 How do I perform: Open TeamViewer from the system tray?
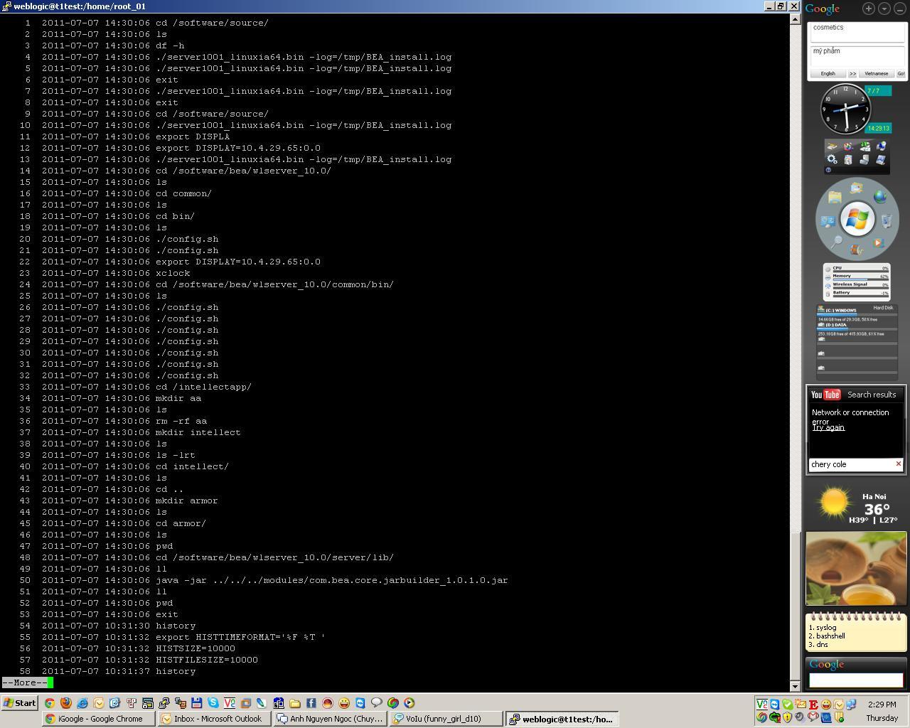[775, 705]
